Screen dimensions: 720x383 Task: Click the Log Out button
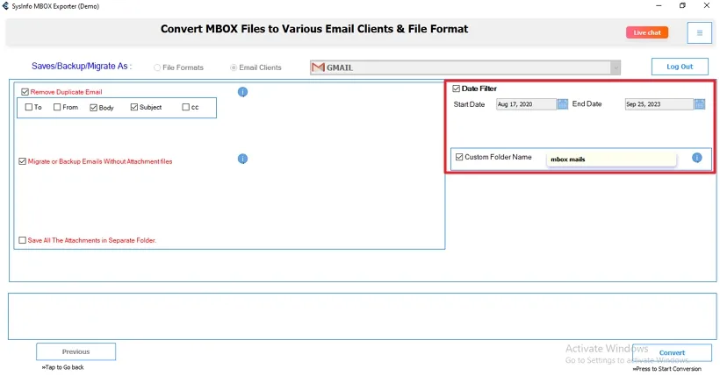tap(680, 67)
